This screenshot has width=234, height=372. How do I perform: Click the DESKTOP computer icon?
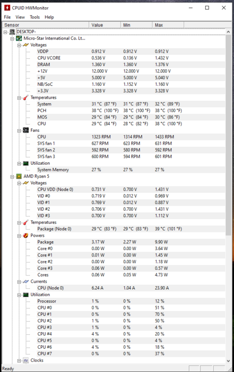tap(12, 32)
